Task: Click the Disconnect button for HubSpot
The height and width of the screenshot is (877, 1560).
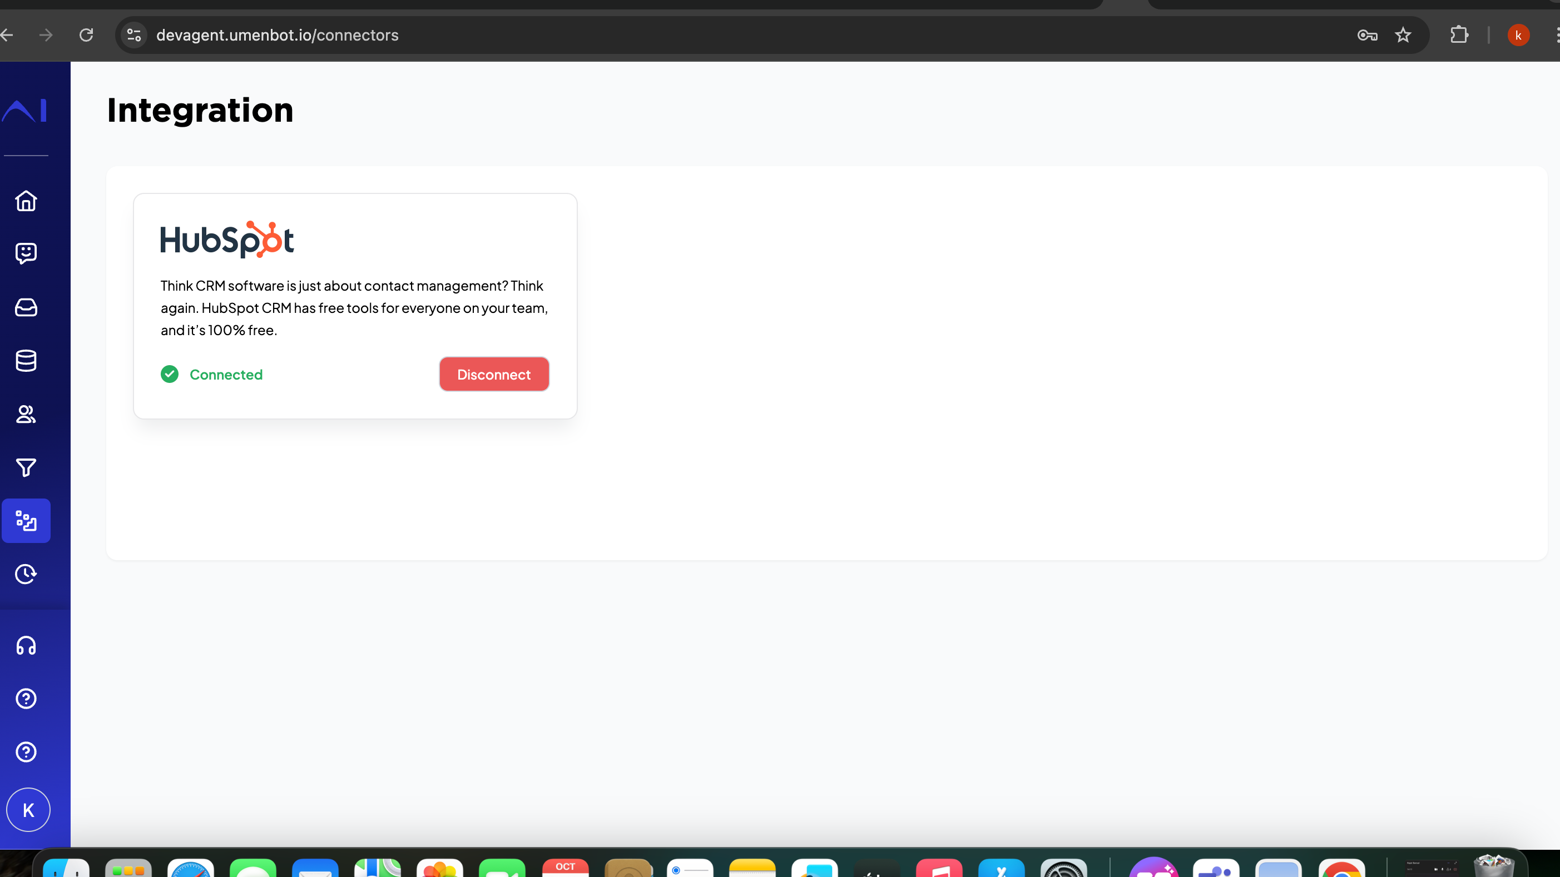Action: [493, 375]
